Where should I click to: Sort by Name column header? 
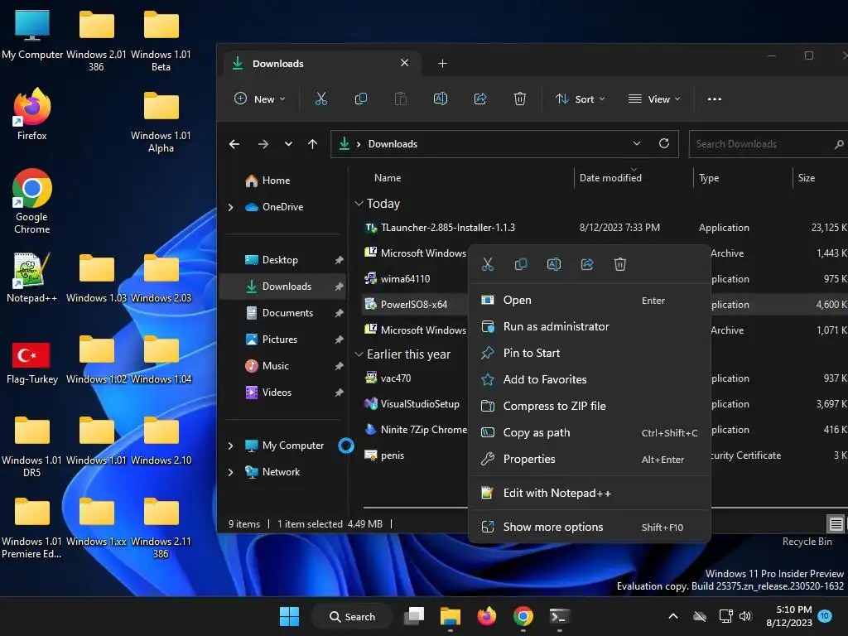click(x=388, y=178)
